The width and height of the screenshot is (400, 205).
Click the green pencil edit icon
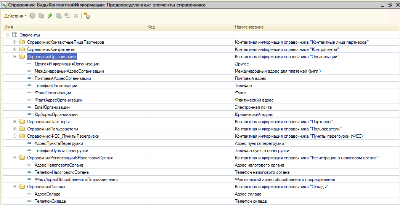coord(50,16)
